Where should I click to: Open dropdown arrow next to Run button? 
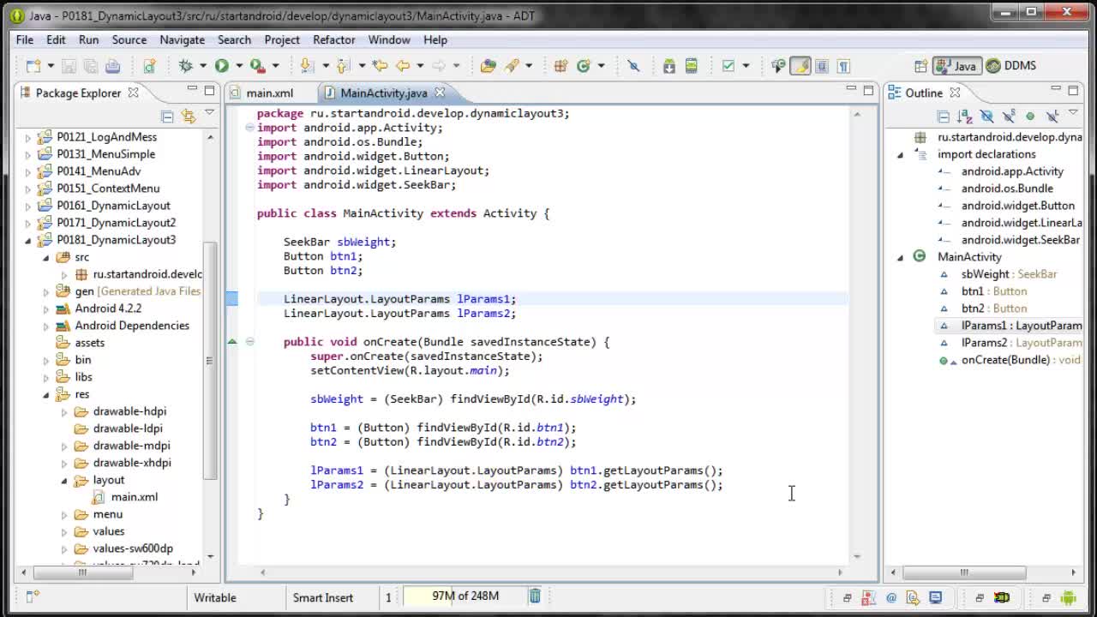pos(238,66)
